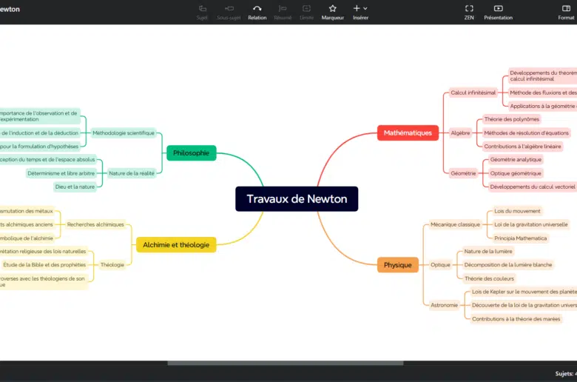This screenshot has width=577, height=382.
Task: Select the Physique topic node
Action: (398, 265)
